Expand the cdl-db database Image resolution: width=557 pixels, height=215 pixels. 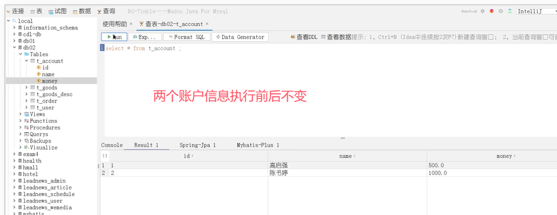(15, 34)
